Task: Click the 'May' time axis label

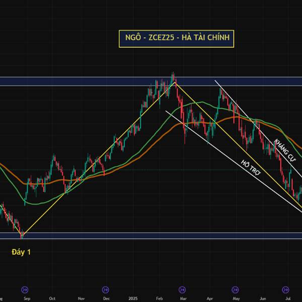Action: 236,298
